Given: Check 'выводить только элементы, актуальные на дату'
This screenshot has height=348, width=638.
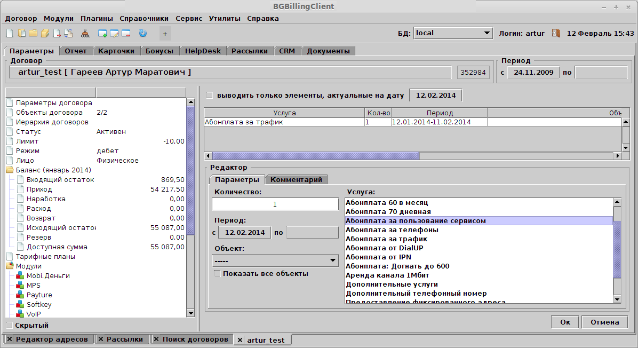Looking at the screenshot, I should click(x=209, y=96).
